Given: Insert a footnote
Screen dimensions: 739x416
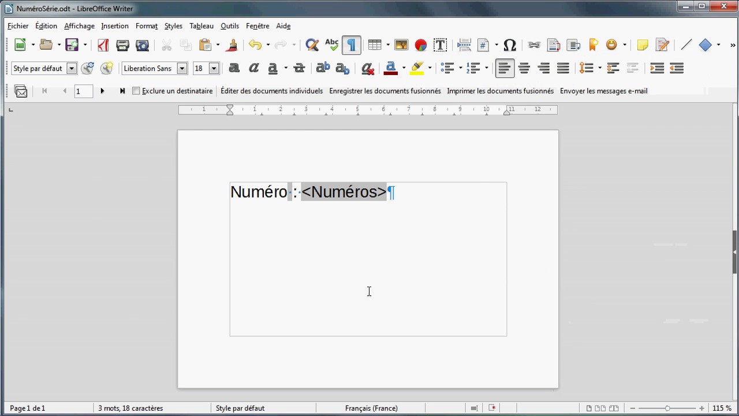Looking at the screenshot, I should click(x=554, y=45).
